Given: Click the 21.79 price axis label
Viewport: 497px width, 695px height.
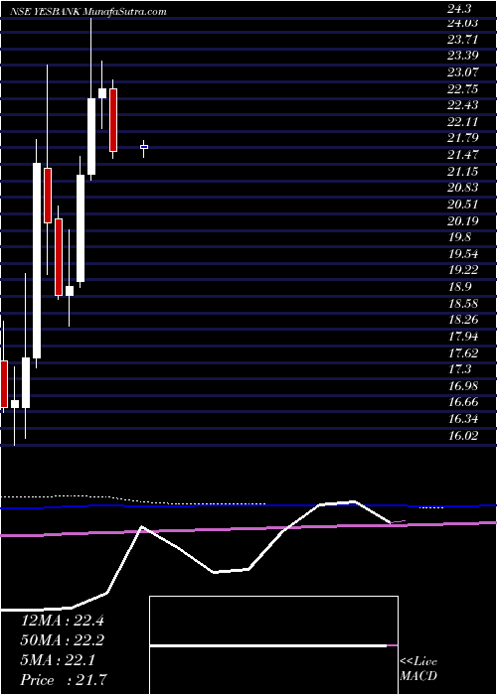Looking at the screenshot, I should [463, 138].
